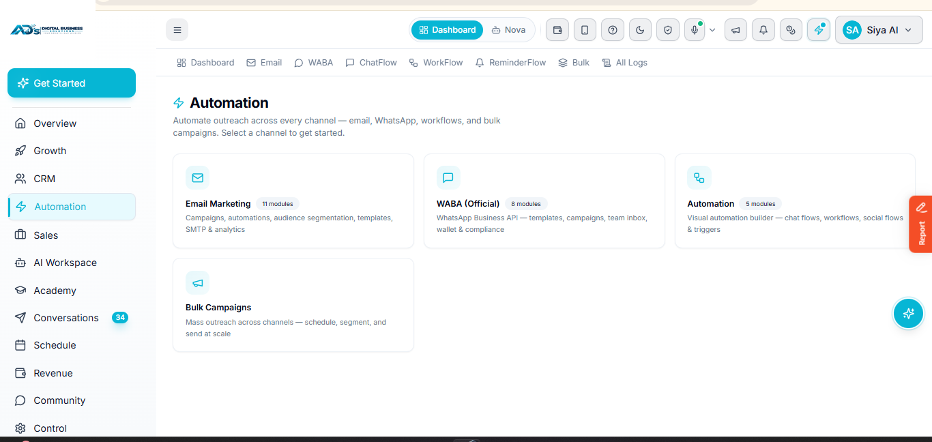932x442 pixels.
Task: Open Schedule in sidebar
Action: tap(72, 345)
